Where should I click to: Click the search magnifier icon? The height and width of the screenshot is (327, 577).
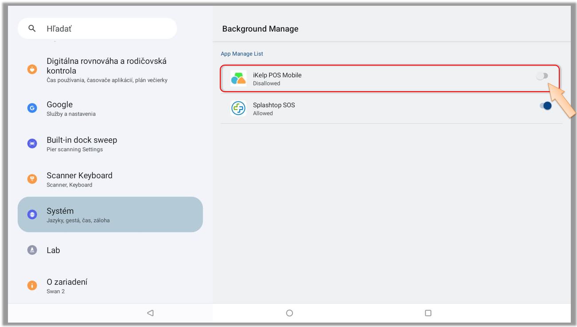pos(31,29)
